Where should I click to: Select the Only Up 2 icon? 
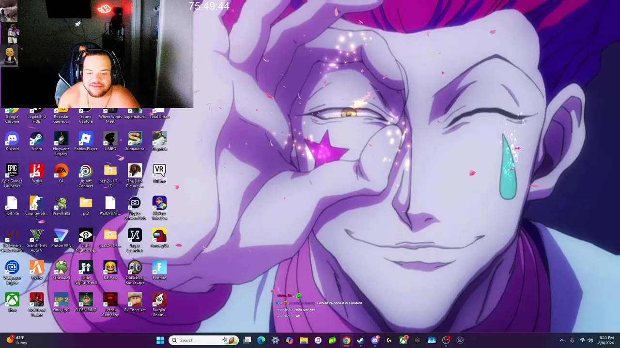[x=61, y=303]
